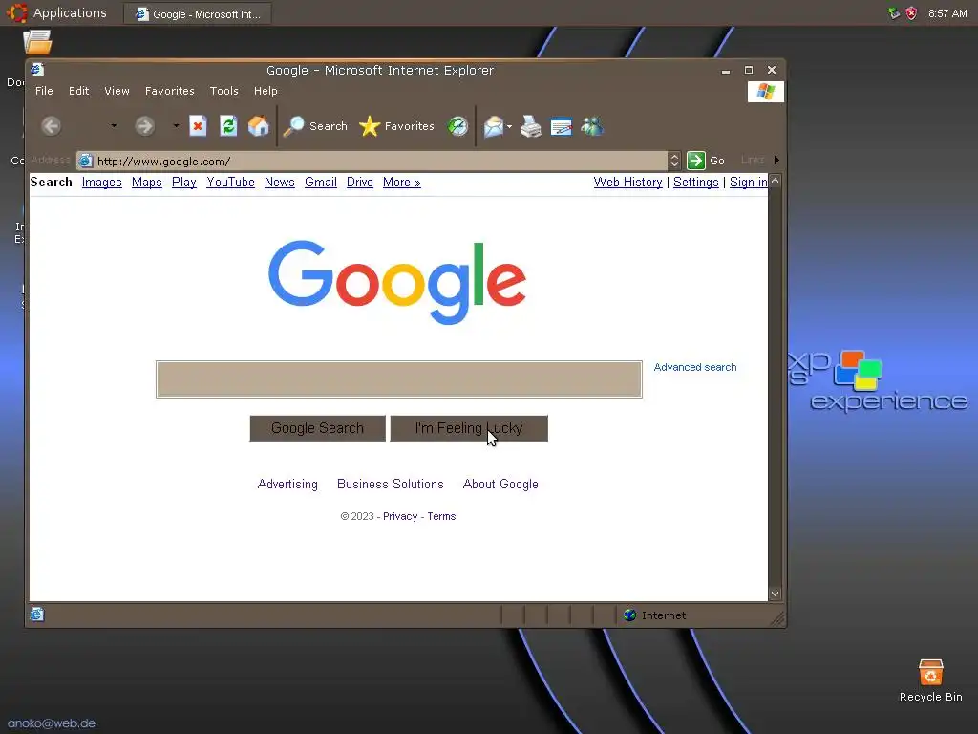The width and height of the screenshot is (978, 734).
Task: Open Google Settings link
Action: [695, 183]
